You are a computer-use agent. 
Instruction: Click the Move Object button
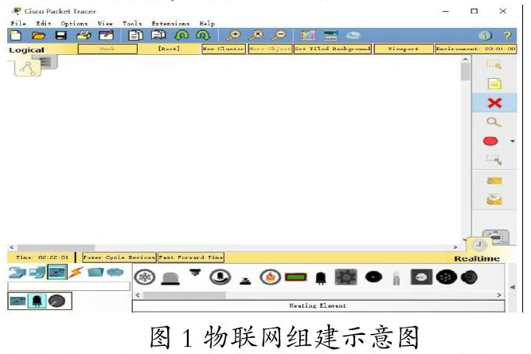(270, 49)
